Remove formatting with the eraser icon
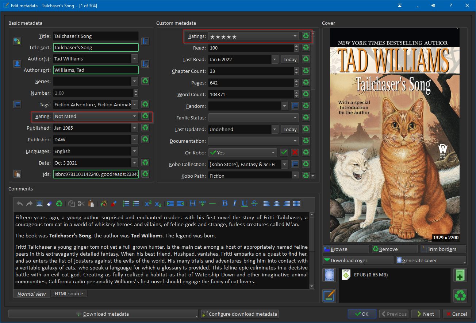Viewport: 476px width, 323px height. pyautogui.click(x=49, y=204)
